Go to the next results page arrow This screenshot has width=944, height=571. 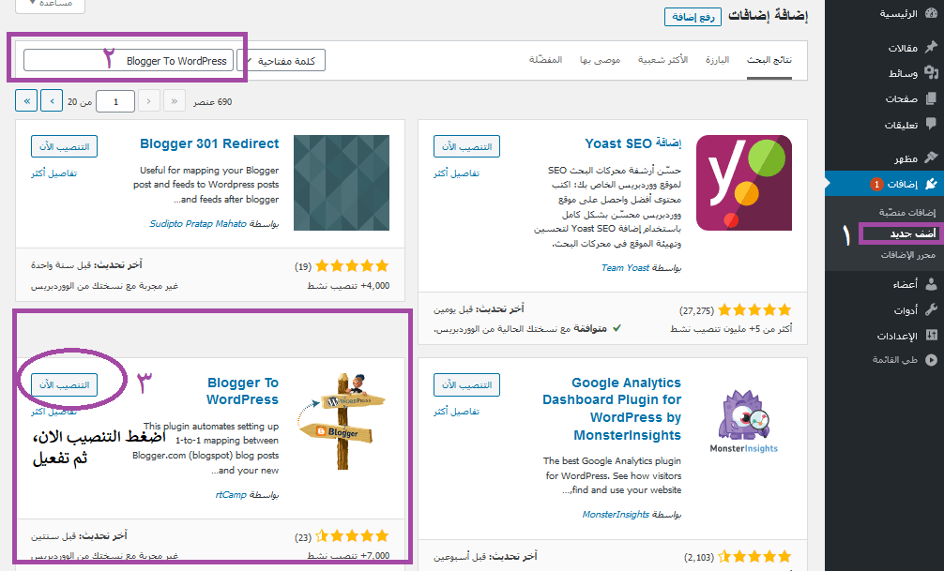52,101
